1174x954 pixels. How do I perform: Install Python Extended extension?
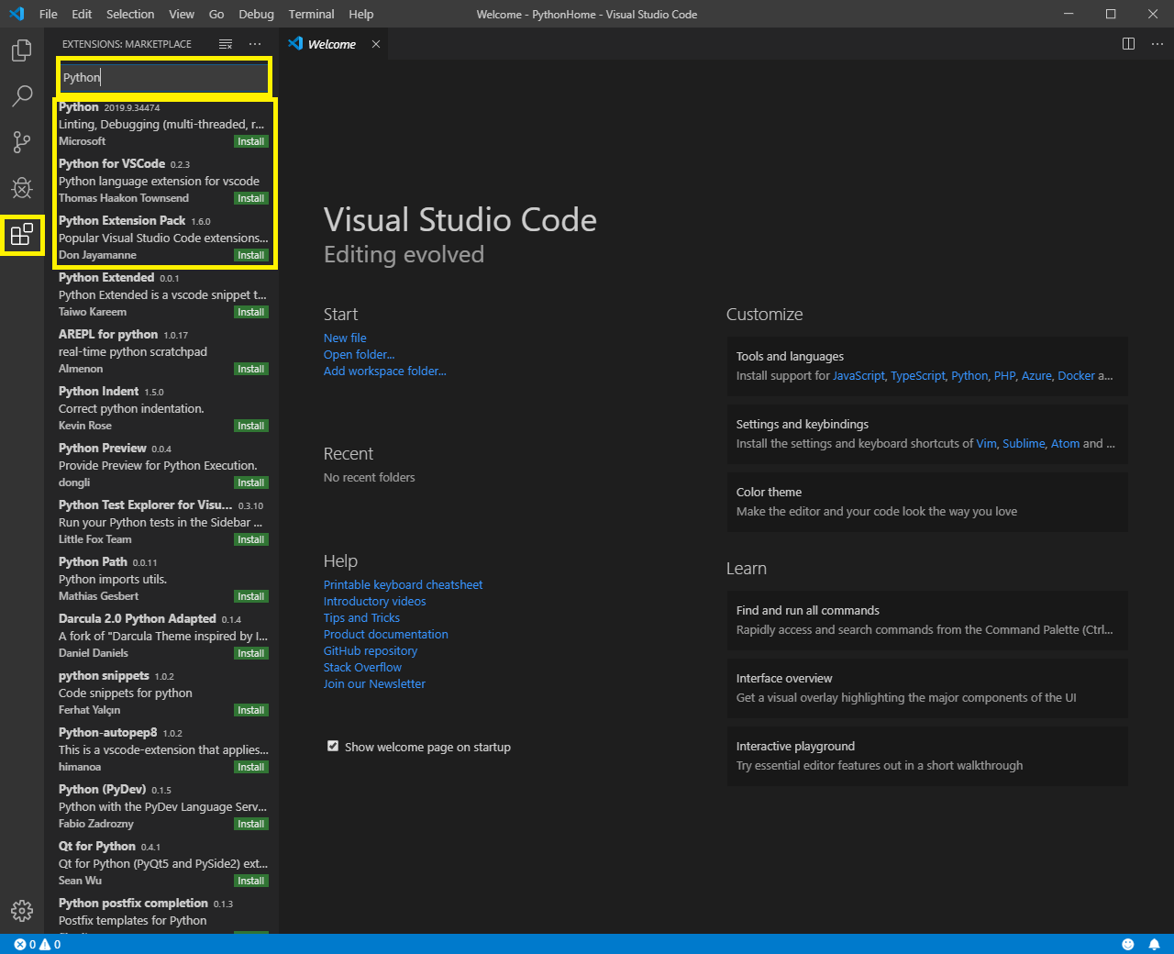click(x=250, y=312)
